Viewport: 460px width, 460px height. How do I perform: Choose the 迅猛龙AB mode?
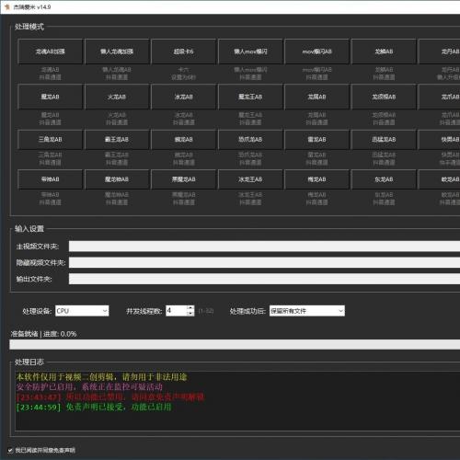[x=384, y=140]
